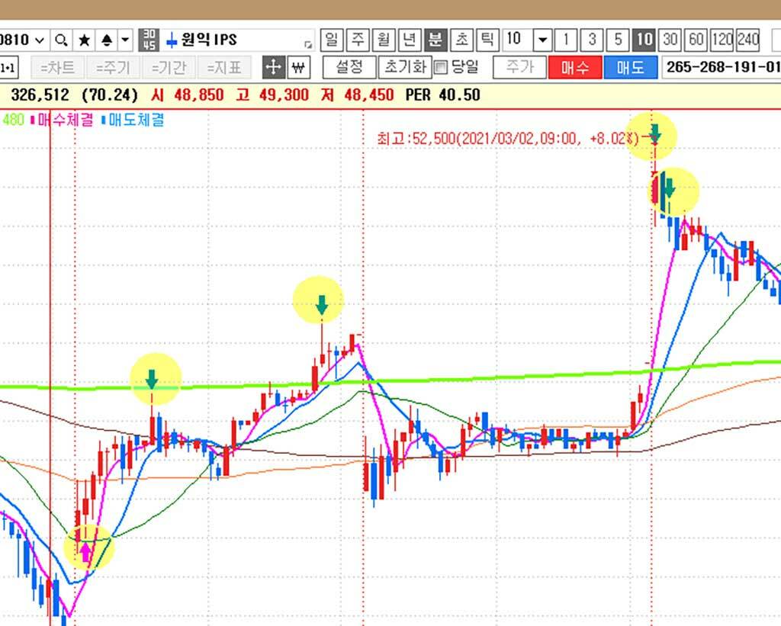Click the won currency symbol icon
The image size is (781, 626).
pyautogui.click(x=297, y=67)
